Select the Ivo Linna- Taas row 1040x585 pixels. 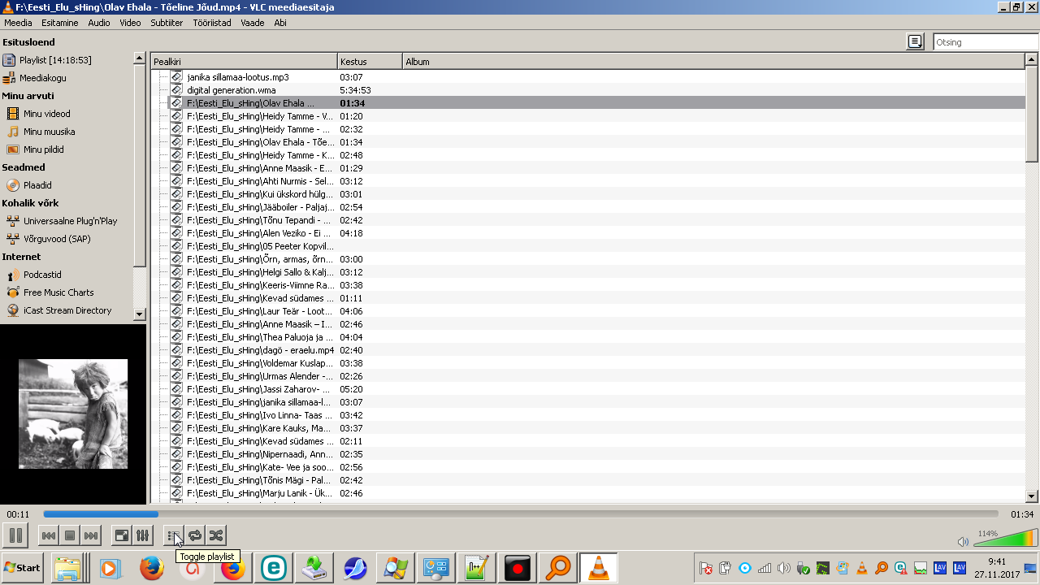click(596, 415)
